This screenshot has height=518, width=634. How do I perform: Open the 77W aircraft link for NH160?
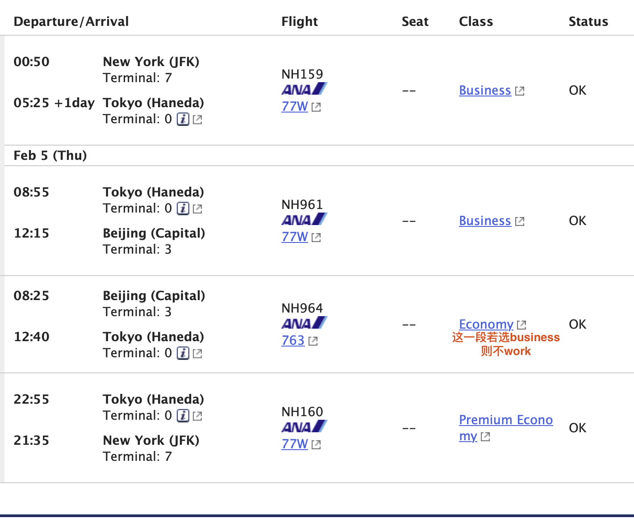click(295, 444)
